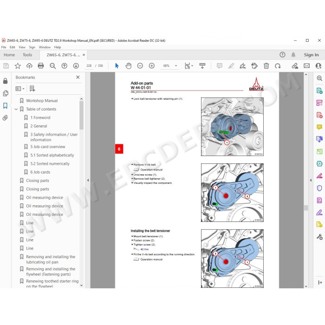Open fit page options dropdown arrow
This screenshot has height=325, width=325.
click(x=192, y=66)
